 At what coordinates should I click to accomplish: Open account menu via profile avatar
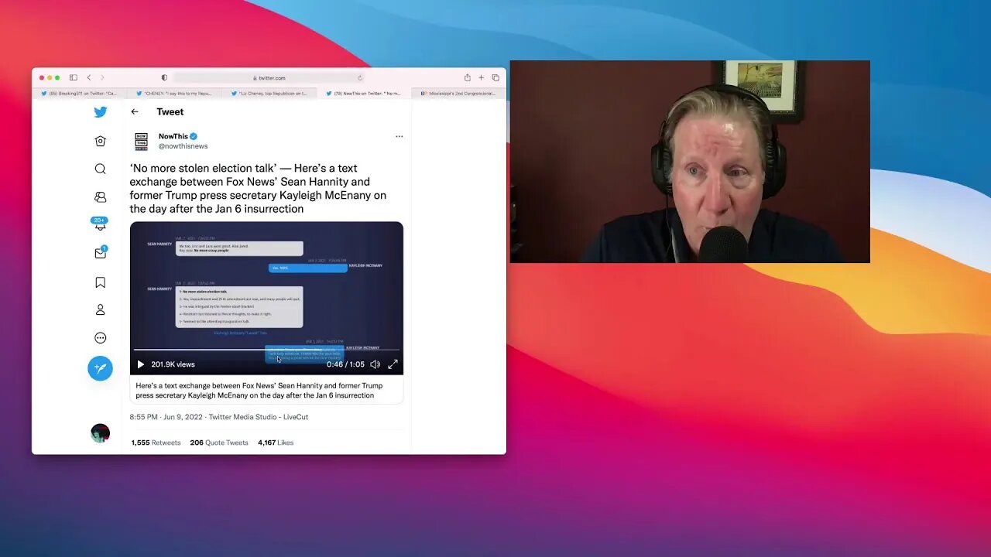click(x=100, y=433)
